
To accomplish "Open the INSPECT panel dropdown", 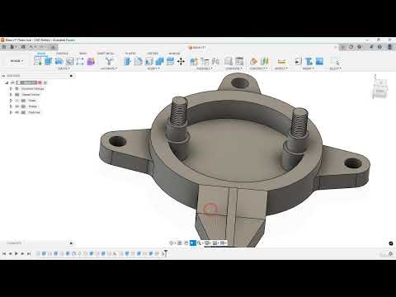I will pyautogui.click(x=281, y=68).
